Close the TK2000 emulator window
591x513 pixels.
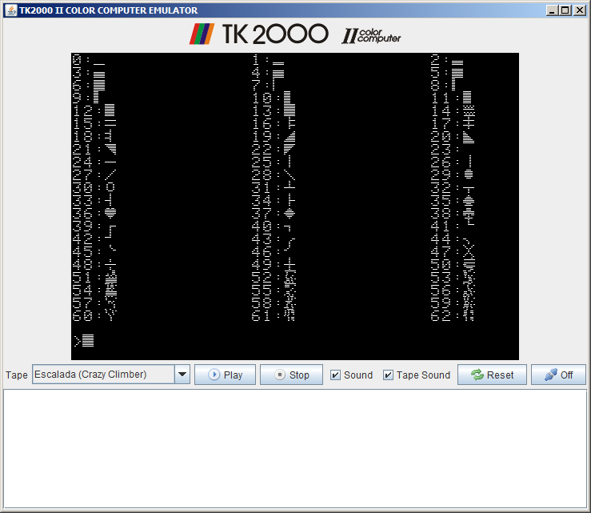tap(579, 10)
